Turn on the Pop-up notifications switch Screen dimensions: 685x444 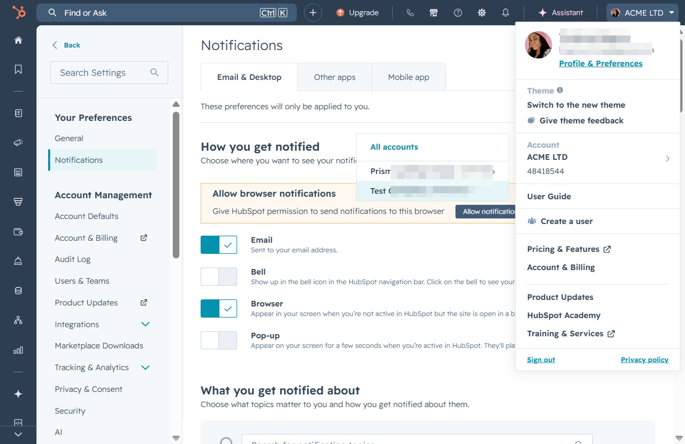219,340
